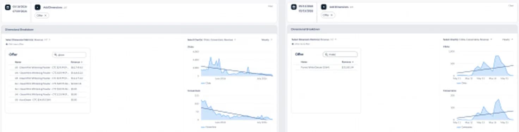Toggle Conversions legend entry in left dashboard chart
Viewport: 519px width, 132px height.
[208, 127]
